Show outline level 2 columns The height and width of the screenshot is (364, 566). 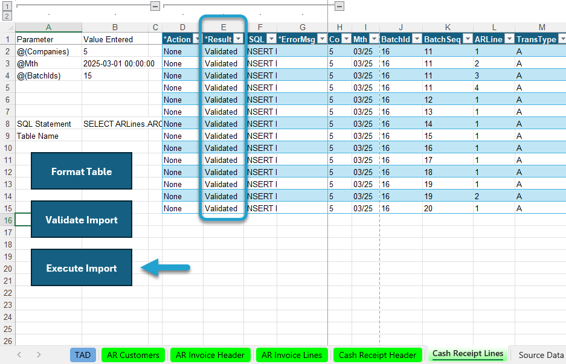click(7, 16)
